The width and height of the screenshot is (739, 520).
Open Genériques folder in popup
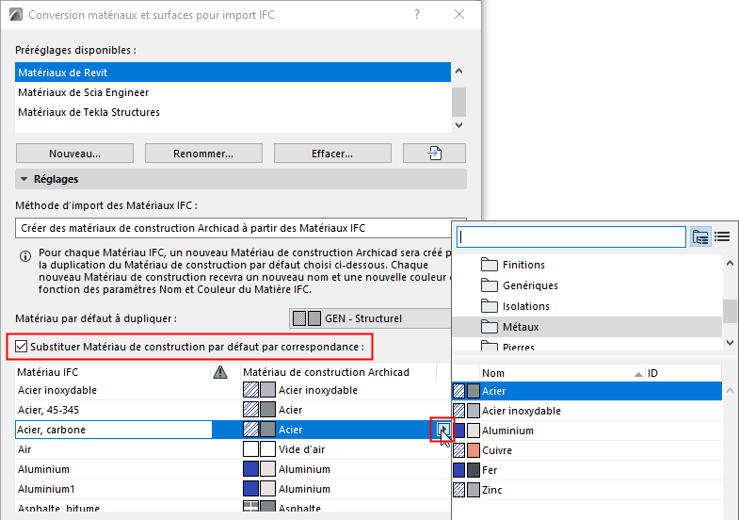(x=587, y=285)
